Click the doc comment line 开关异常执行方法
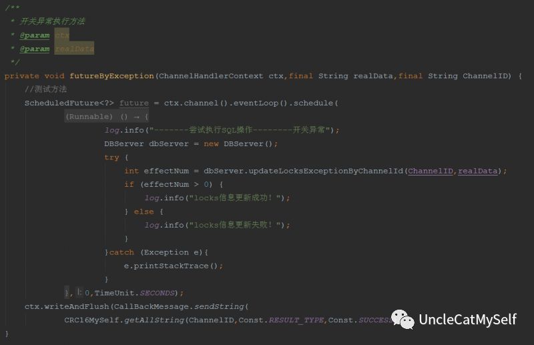Screen dimensions: 534x345 coord(53,21)
